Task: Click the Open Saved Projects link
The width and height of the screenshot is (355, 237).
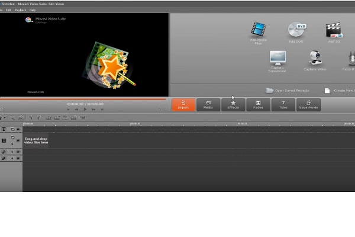Action: (292, 91)
